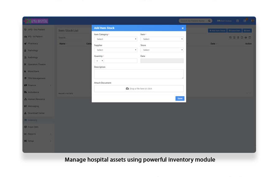Open Bed Status in top bar
The height and width of the screenshot is (177, 280).
point(224,21)
